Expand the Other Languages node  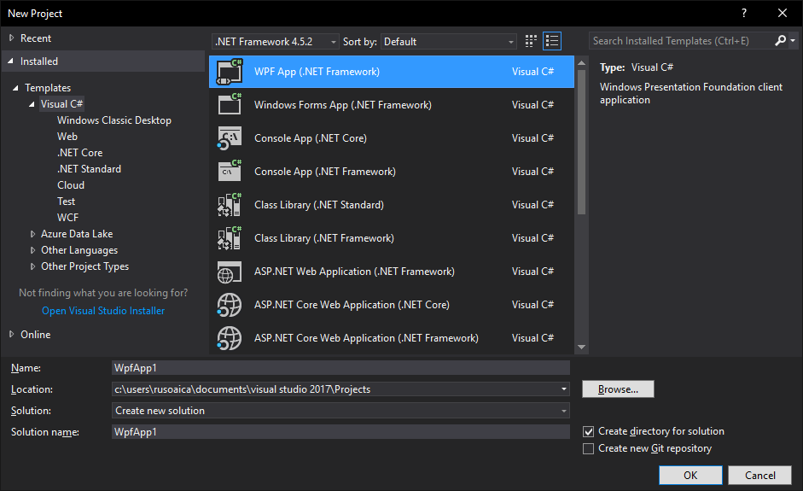coord(32,250)
